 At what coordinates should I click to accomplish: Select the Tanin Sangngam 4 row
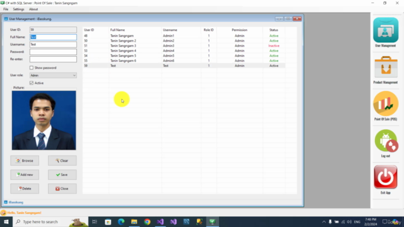[x=184, y=50]
